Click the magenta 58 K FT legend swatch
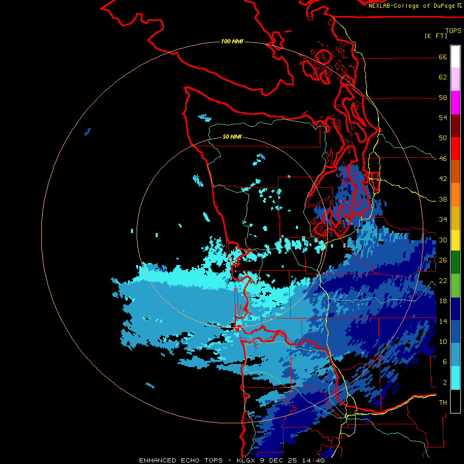This screenshot has height=464, width=464. pos(455,103)
